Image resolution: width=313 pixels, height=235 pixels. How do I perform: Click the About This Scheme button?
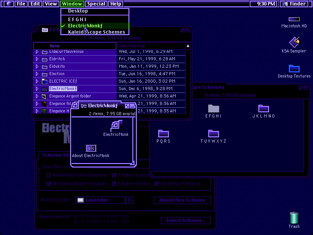(182, 200)
